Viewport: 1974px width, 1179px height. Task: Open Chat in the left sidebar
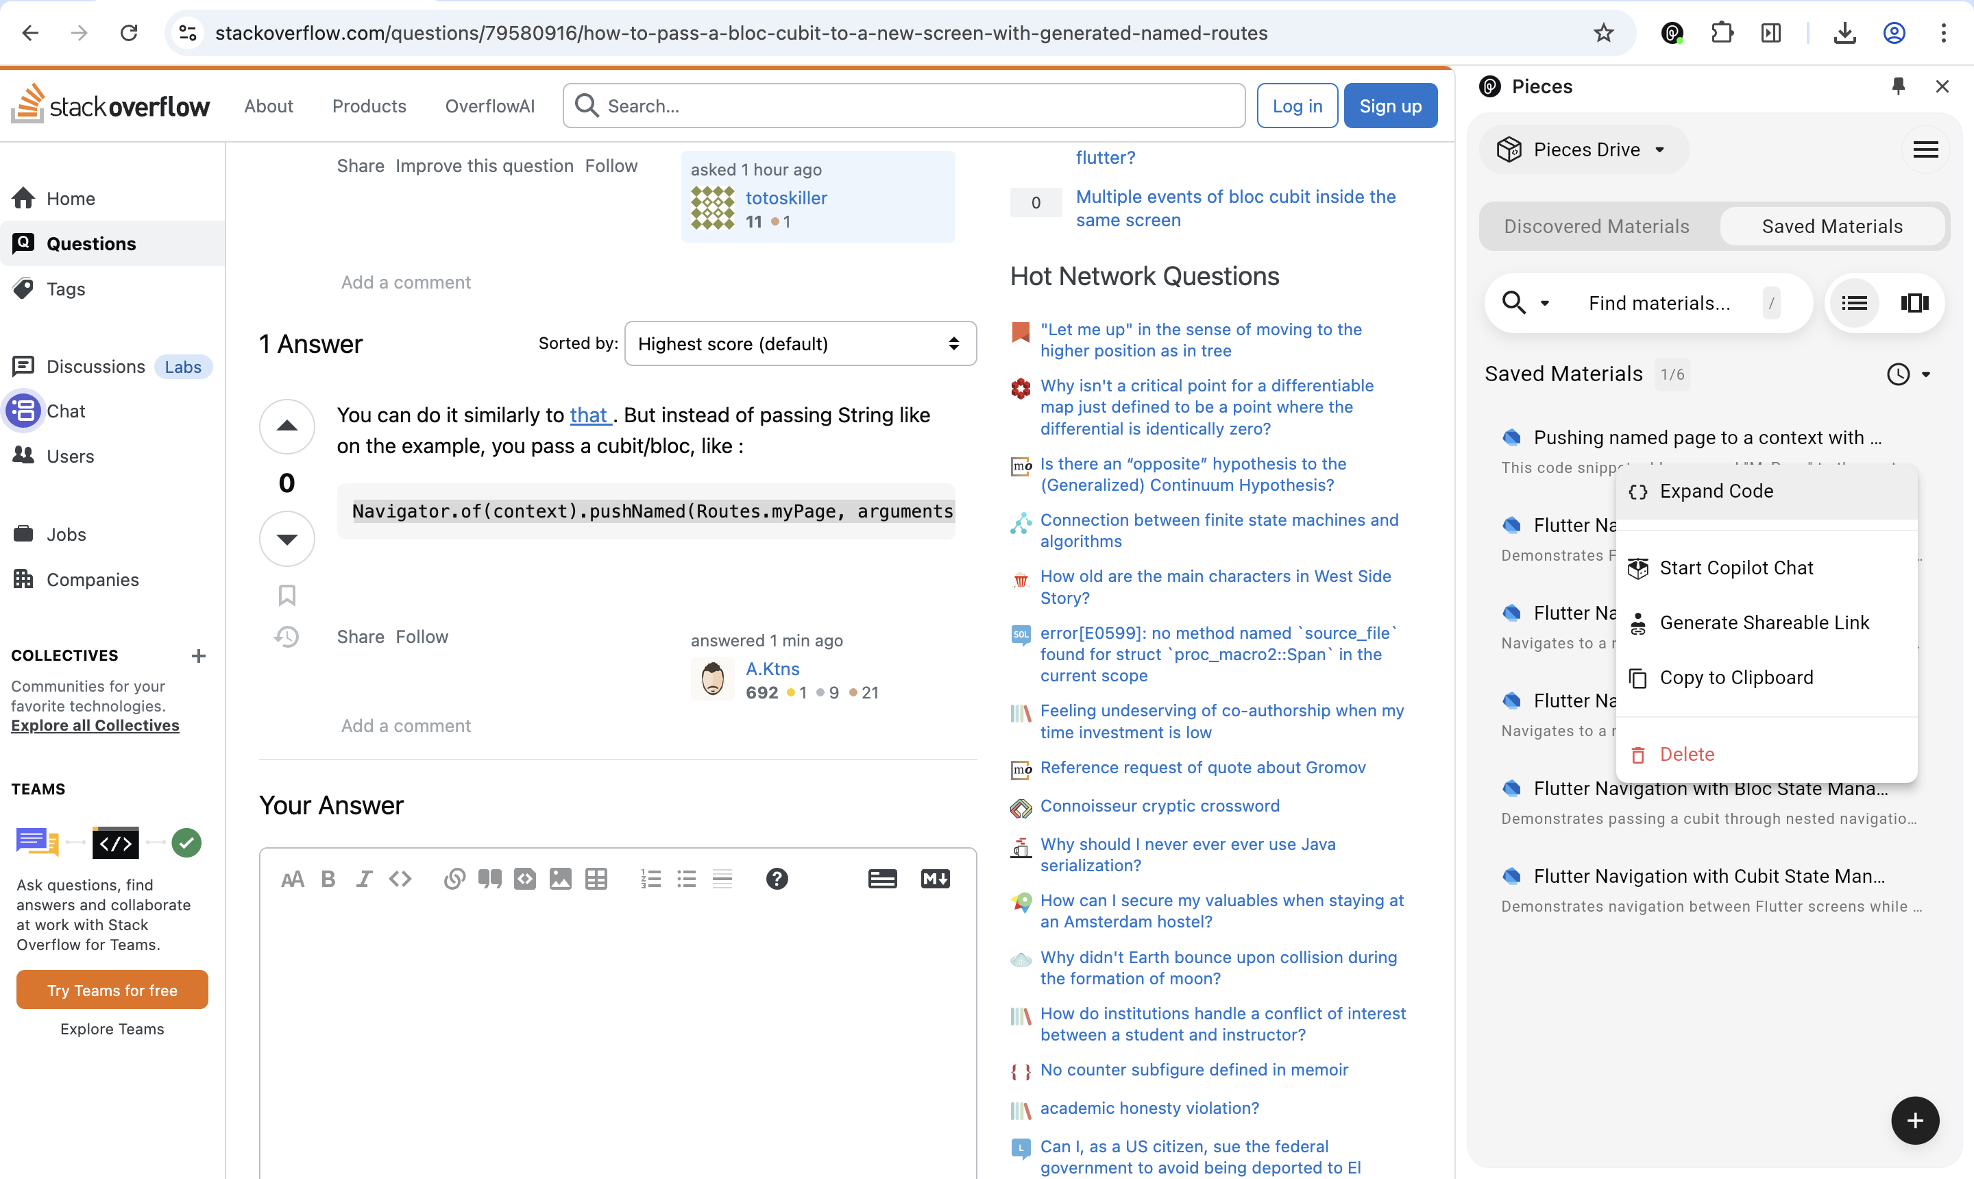pos(65,411)
